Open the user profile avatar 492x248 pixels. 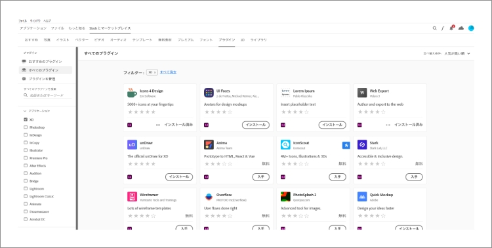pyautogui.click(x=471, y=28)
